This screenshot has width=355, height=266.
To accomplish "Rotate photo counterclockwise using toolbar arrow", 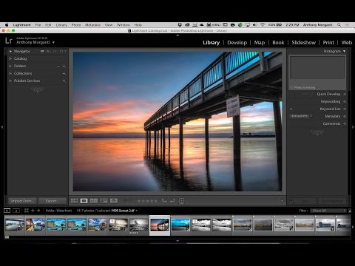I will [x=164, y=201].
